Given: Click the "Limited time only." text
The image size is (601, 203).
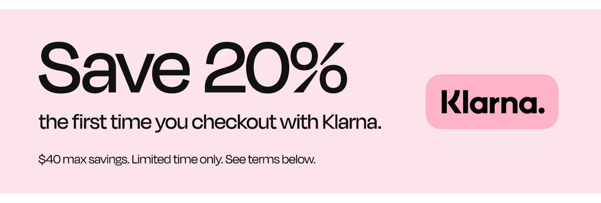Looking at the screenshot, I should coord(177,161).
